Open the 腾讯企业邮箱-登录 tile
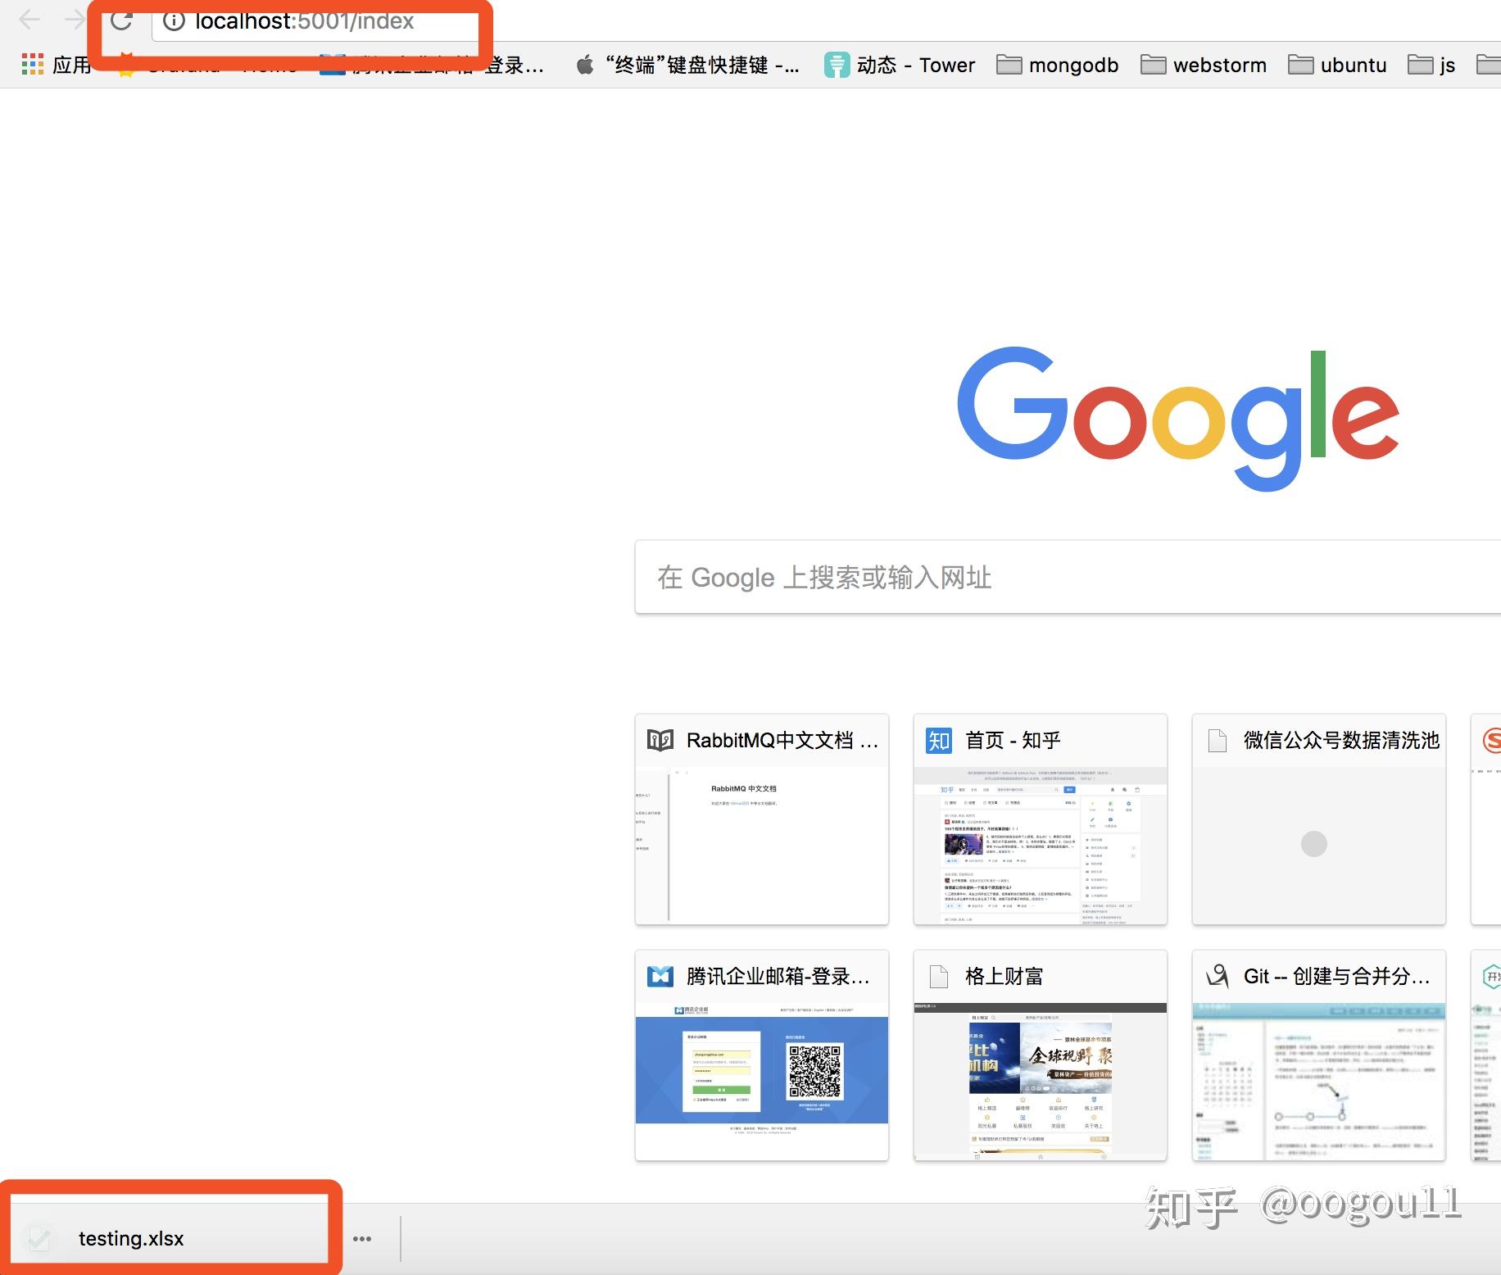Viewport: 1501px width, 1275px height. pos(762,1055)
